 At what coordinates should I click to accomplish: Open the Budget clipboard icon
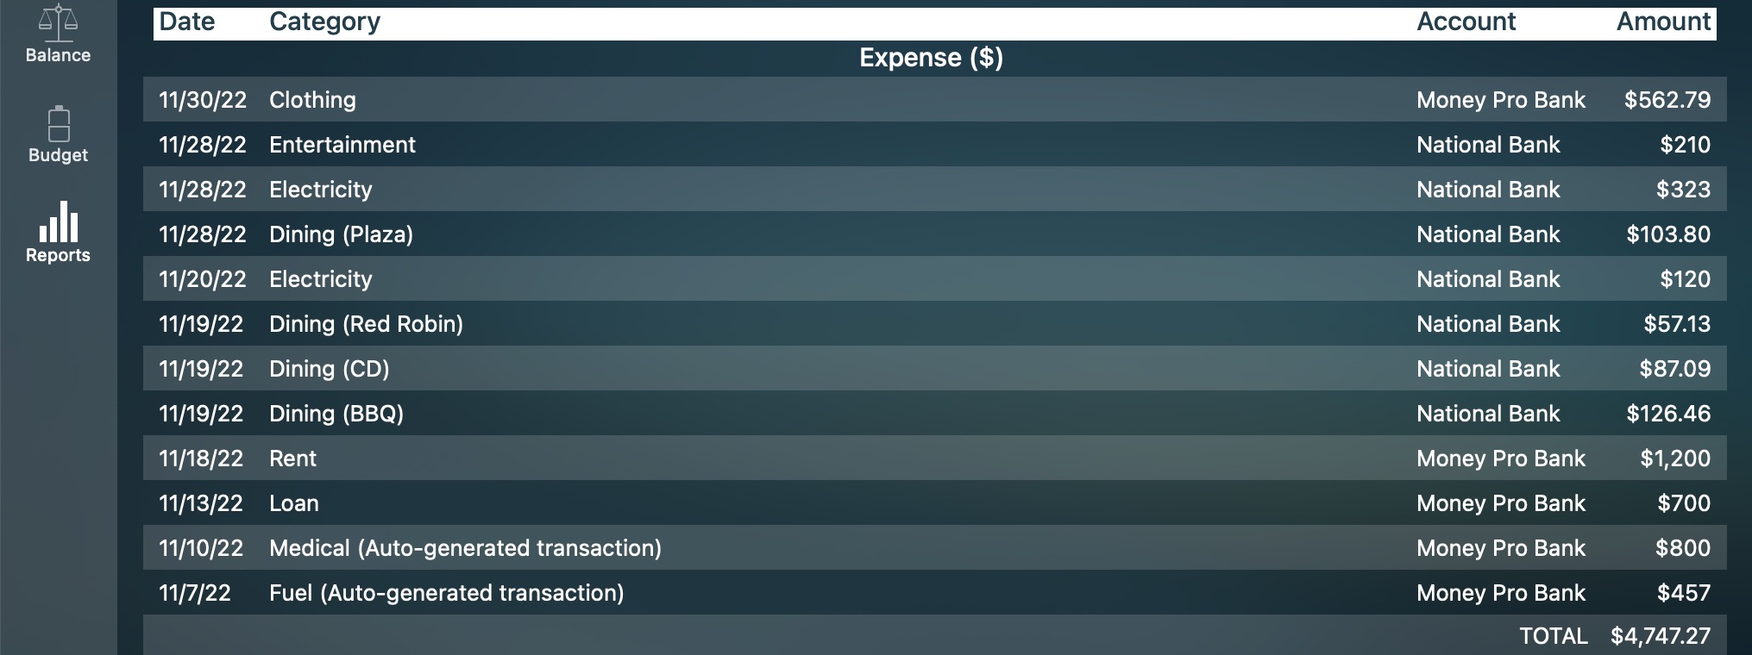click(x=58, y=124)
